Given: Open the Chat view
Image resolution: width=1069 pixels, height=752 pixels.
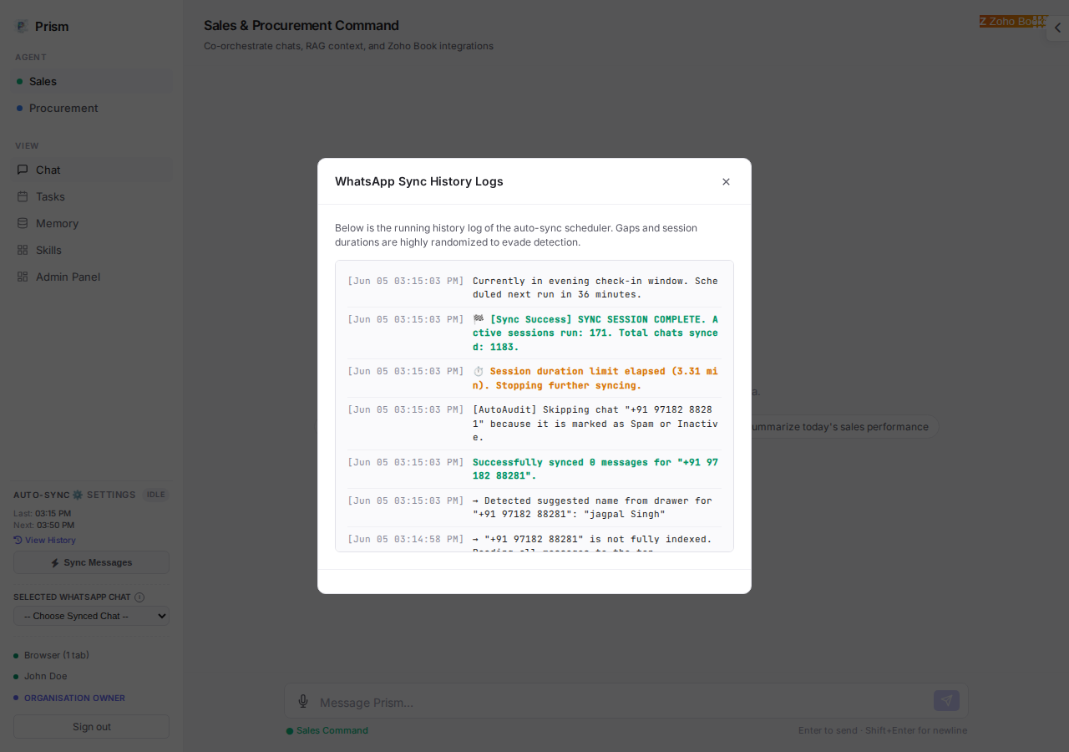Looking at the screenshot, I should point(91,170).
